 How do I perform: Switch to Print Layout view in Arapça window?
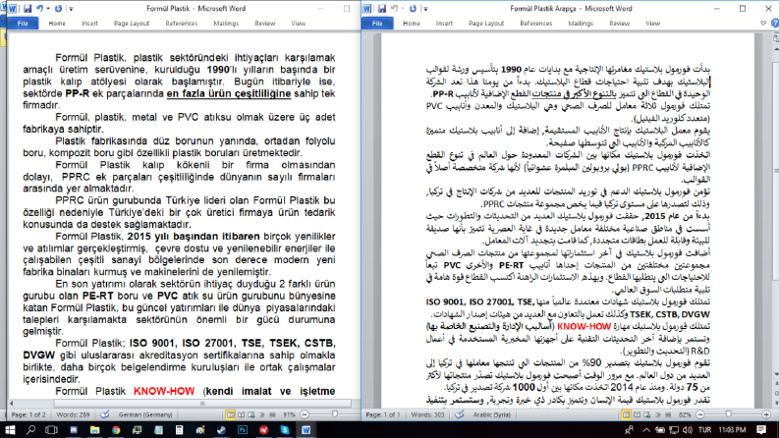pos(626,414)
